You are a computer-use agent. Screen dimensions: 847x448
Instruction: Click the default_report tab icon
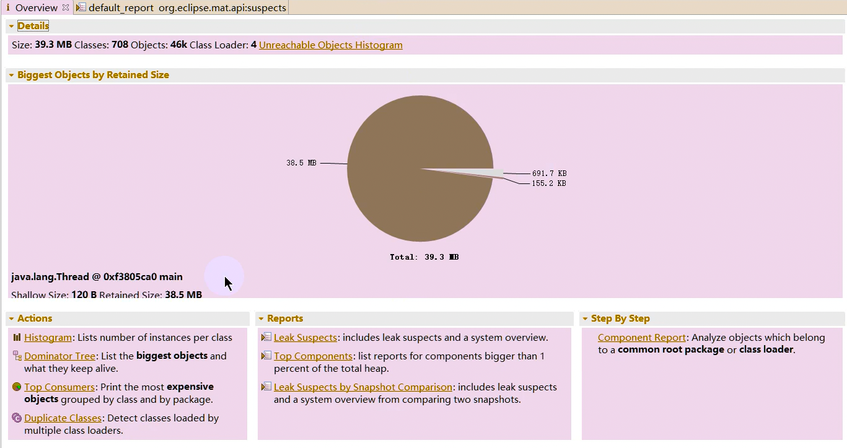pyautogui.click(x=81, y=7)
